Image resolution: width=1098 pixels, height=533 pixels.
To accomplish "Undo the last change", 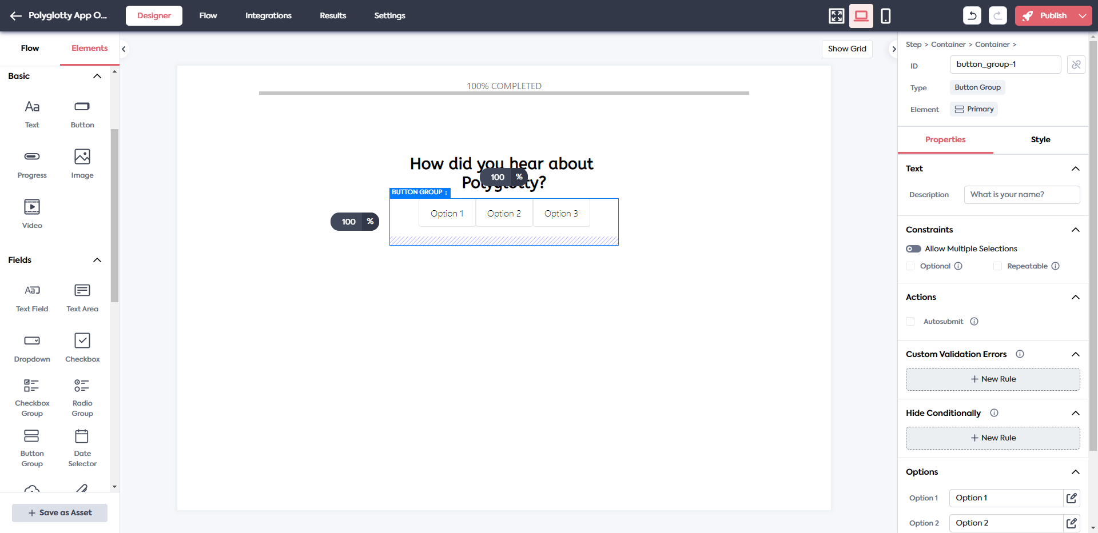I will [x=972, y=15].
